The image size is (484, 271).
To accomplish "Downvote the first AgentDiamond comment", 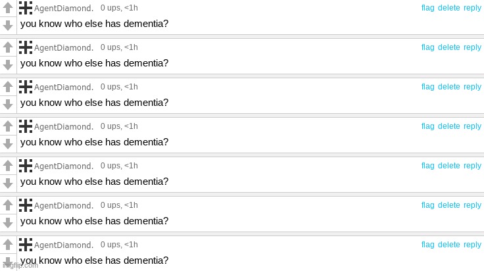I will point(8,25).
